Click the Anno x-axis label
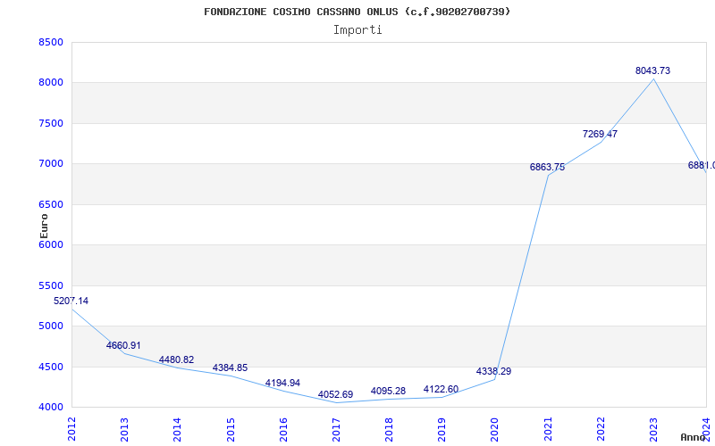This screenshot has width=715, height=446. (692, 437)
